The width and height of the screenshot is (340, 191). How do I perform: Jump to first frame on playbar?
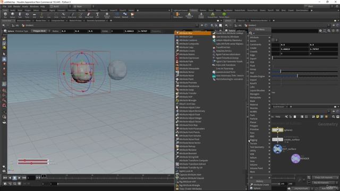5,178
